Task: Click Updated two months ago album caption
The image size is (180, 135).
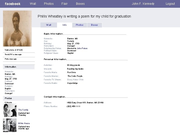Action: pos(24,127)
